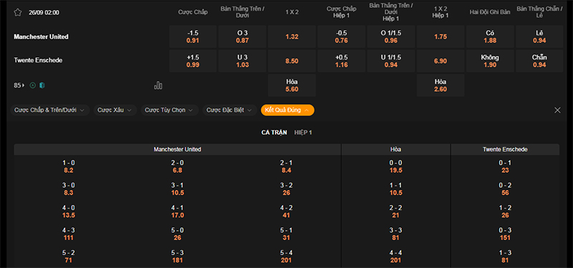Select correct score 4 - 3 at 111
This screenshot has width=573, height=268.
[x=68, y=234]
